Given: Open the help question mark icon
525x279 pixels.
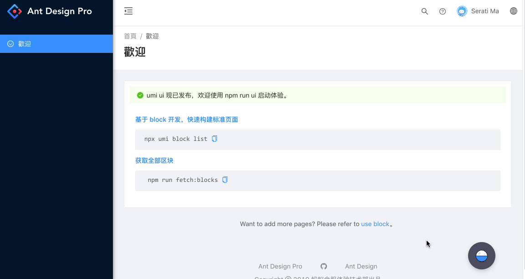Looking at the screenshot, I should click(x=442, y=11).
